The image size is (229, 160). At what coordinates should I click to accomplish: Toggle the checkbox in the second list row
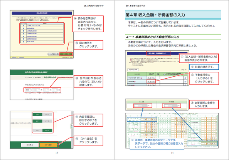pyautogui.click(x=24, y=28)
